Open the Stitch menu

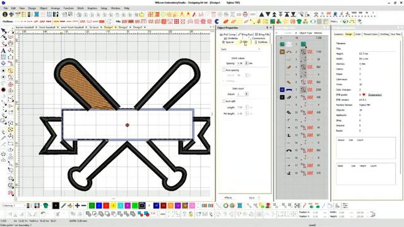click(80, 8)
